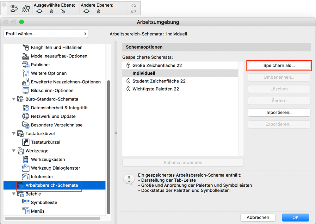Click the redo arrow in the layer palette
Image resolution: width=316 pixels, height=224 pixels.
[133, 6]
